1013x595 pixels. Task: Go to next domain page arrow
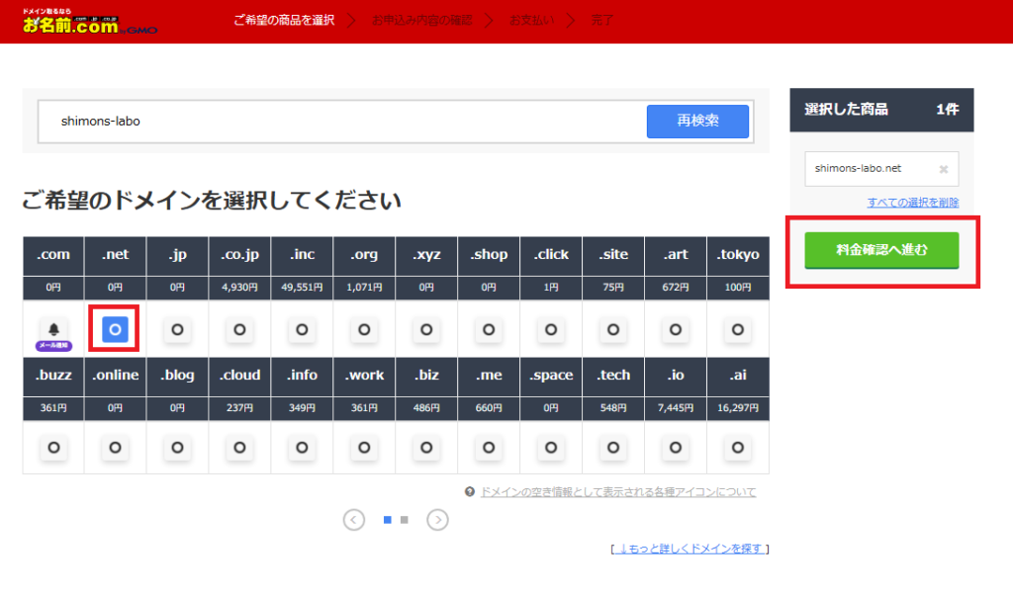437,519
